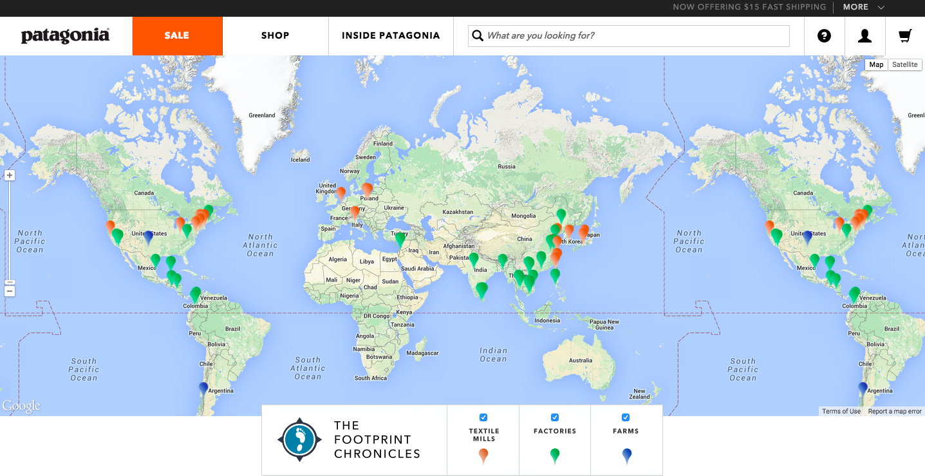Image resolution: width=925 pixels, height=476 pixels.
Task: Open the Terms of Use link
Action: coord(841,412)
